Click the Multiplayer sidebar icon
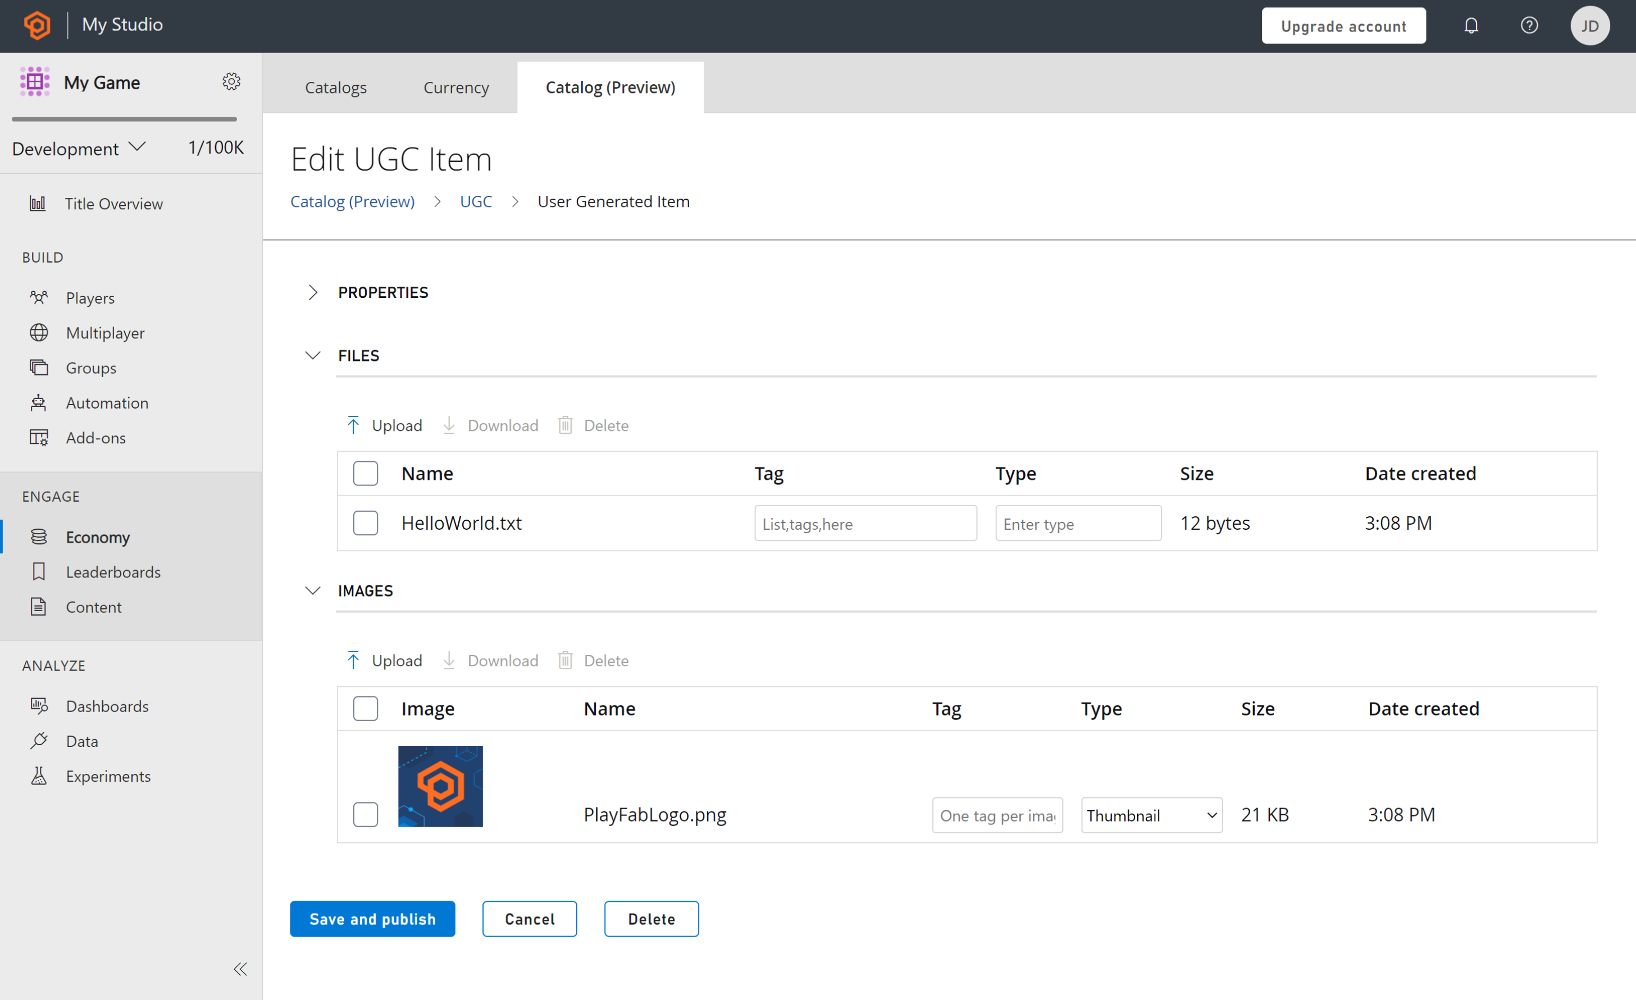This screenshot has height=1000, width=1636. (x=39, y=333)
